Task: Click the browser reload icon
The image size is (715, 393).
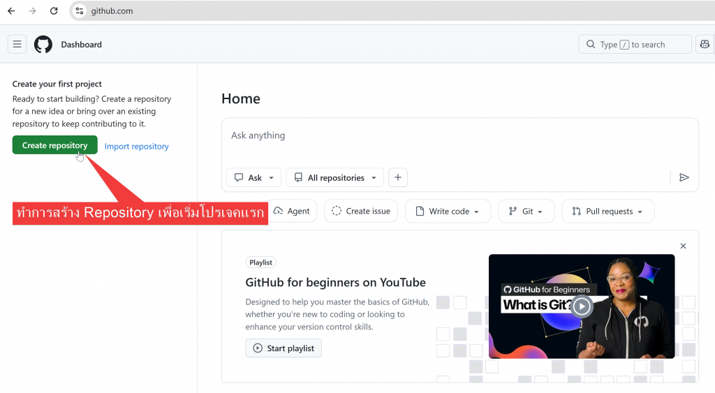Action: click(x=54, y=11)
